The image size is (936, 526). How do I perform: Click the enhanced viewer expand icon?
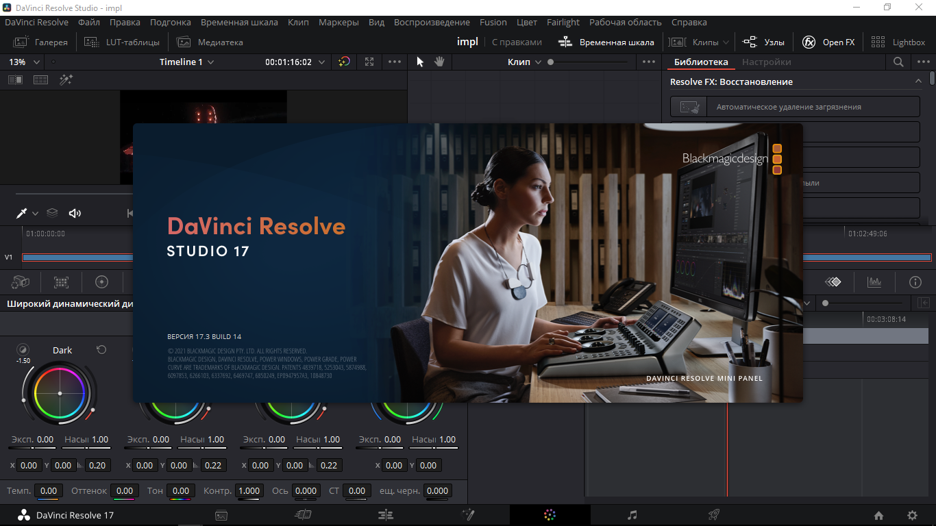point(369,62)
